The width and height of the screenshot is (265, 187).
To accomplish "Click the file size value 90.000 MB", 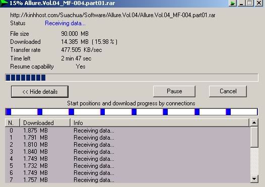I will coord(75,34).
